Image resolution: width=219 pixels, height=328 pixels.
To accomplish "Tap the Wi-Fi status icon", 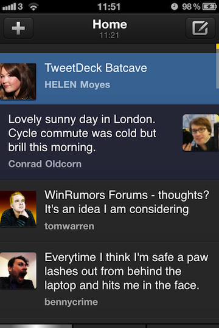I will [33, 7].
